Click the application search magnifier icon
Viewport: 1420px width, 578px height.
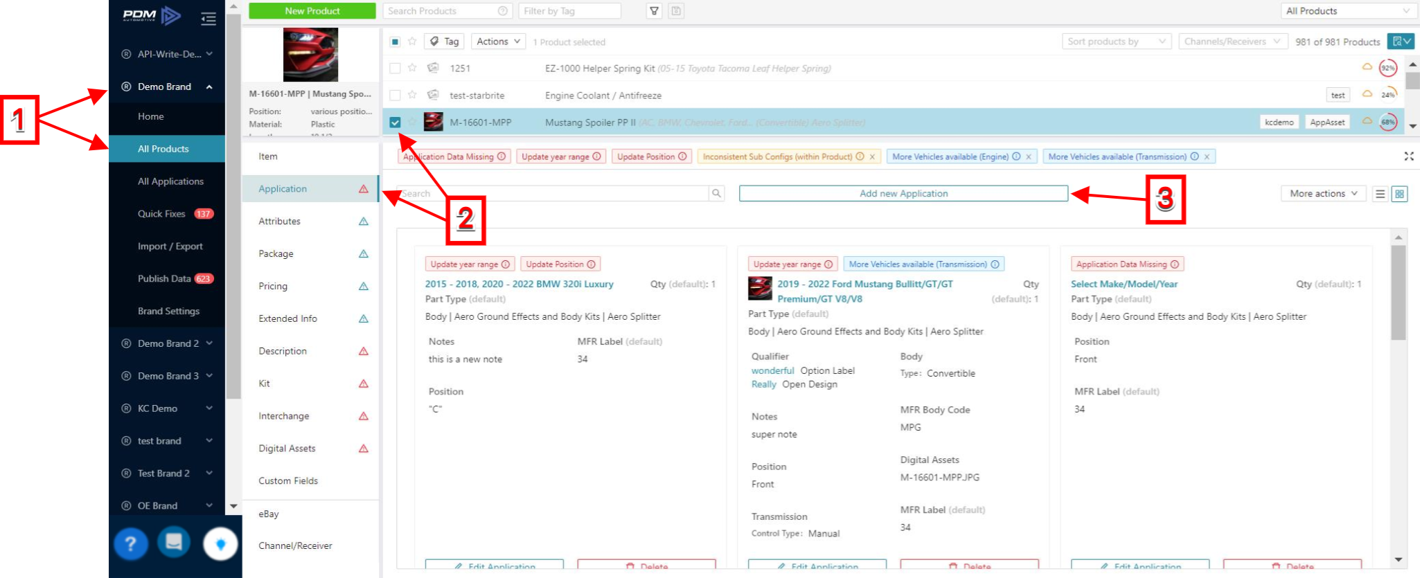[716, 194]
